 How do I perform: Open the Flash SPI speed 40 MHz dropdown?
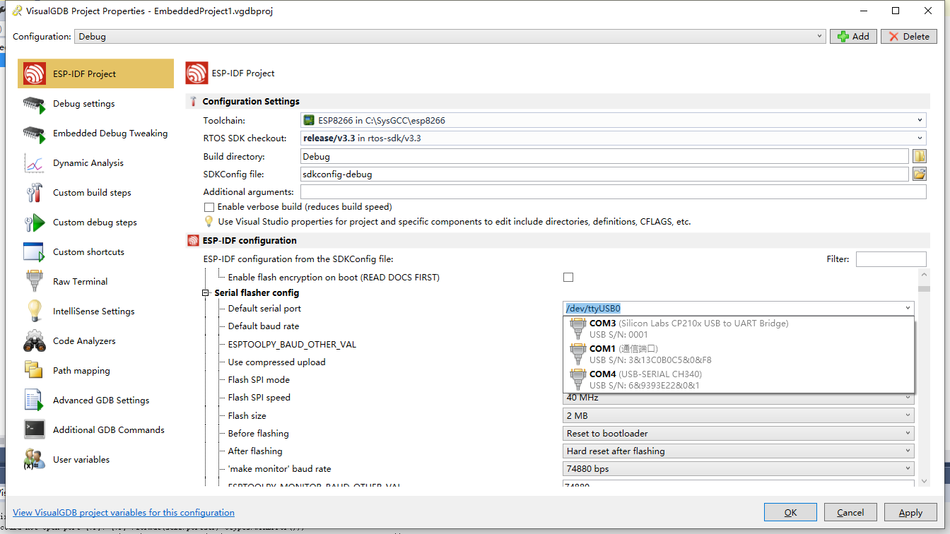pos(739,398)
